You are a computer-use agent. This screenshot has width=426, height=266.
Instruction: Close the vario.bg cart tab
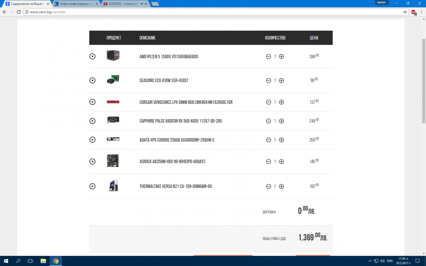(48, 4)
